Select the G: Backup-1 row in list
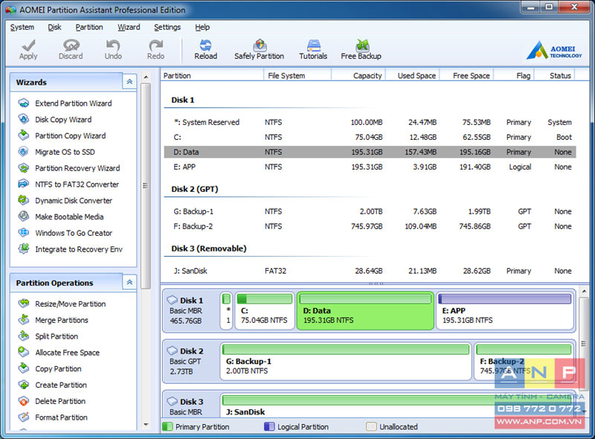This screenshot has width=595, height=439. tap(370, 211)
